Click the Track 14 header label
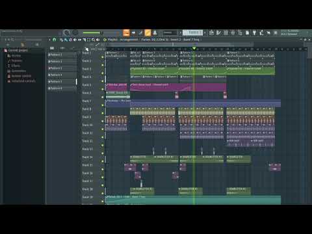 (88, 157)
